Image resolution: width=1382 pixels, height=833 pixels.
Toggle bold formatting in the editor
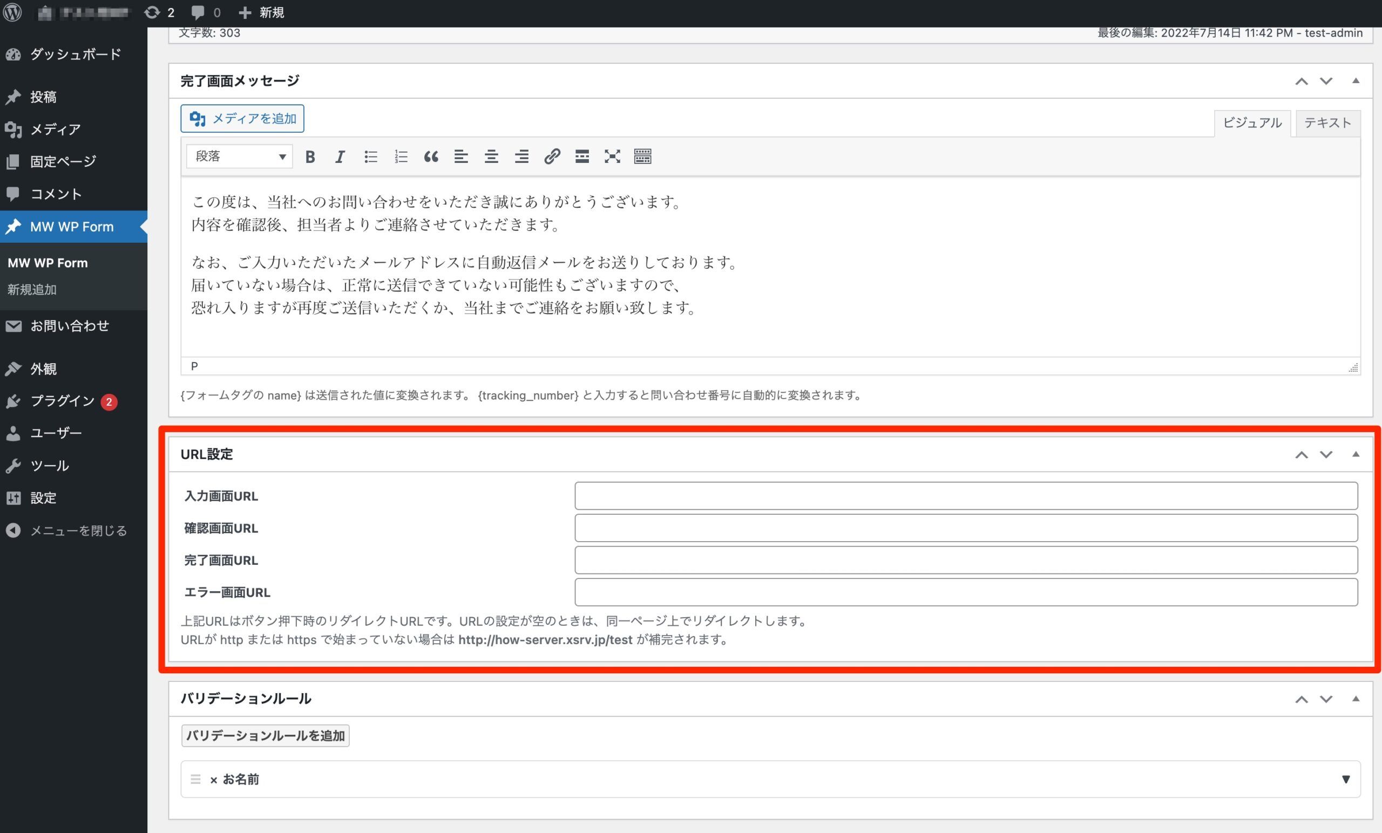[310, 157]
